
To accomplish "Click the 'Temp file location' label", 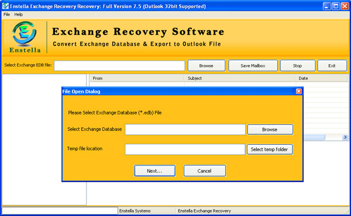I will 85,148.
